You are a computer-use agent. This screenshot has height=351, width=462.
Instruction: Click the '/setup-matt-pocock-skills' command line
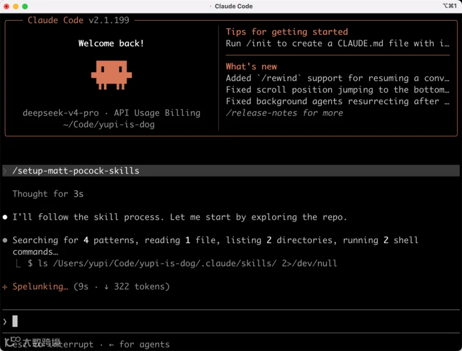tap(230, 171)
